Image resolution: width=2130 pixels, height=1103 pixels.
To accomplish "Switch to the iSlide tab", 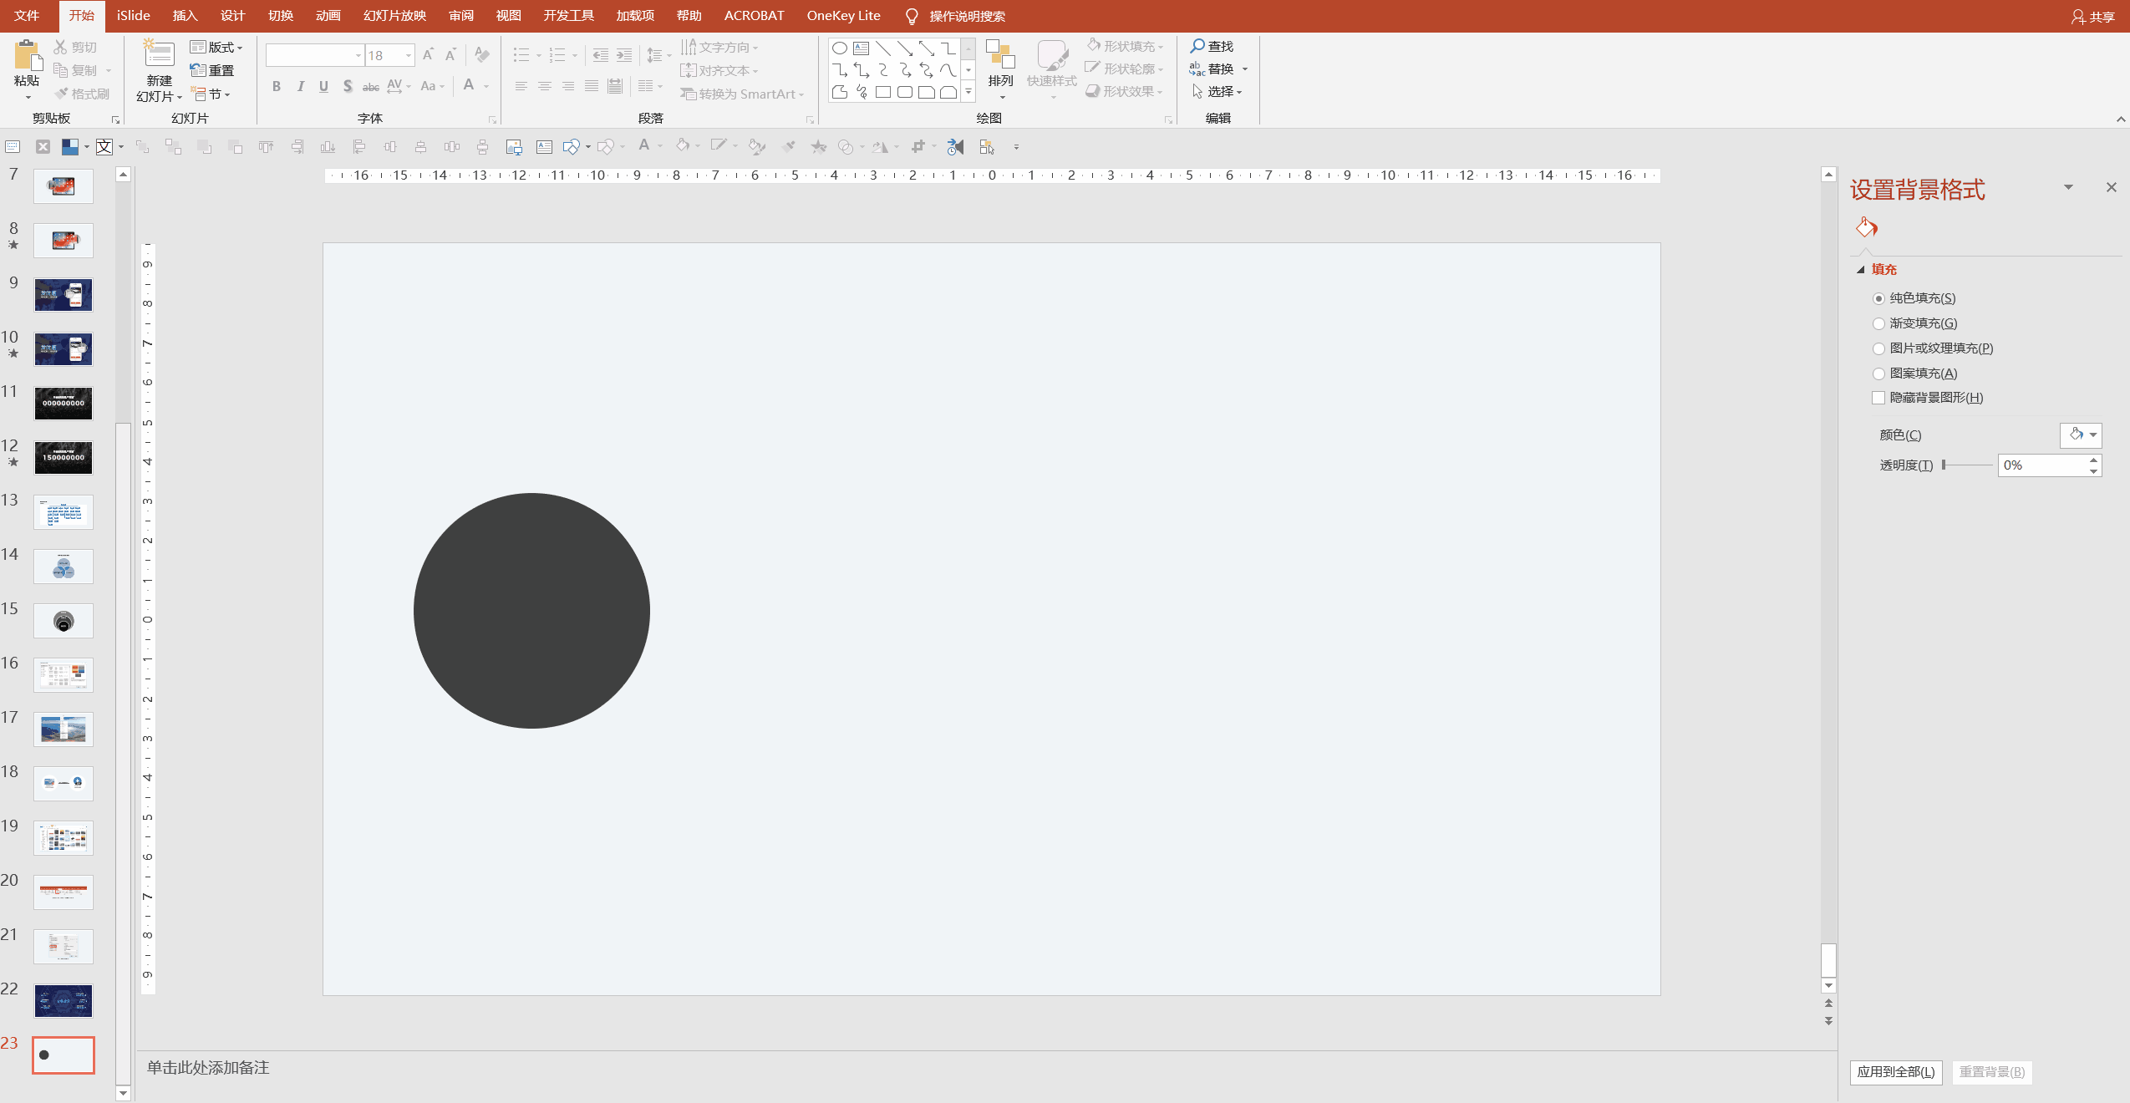I will [134, 16].
